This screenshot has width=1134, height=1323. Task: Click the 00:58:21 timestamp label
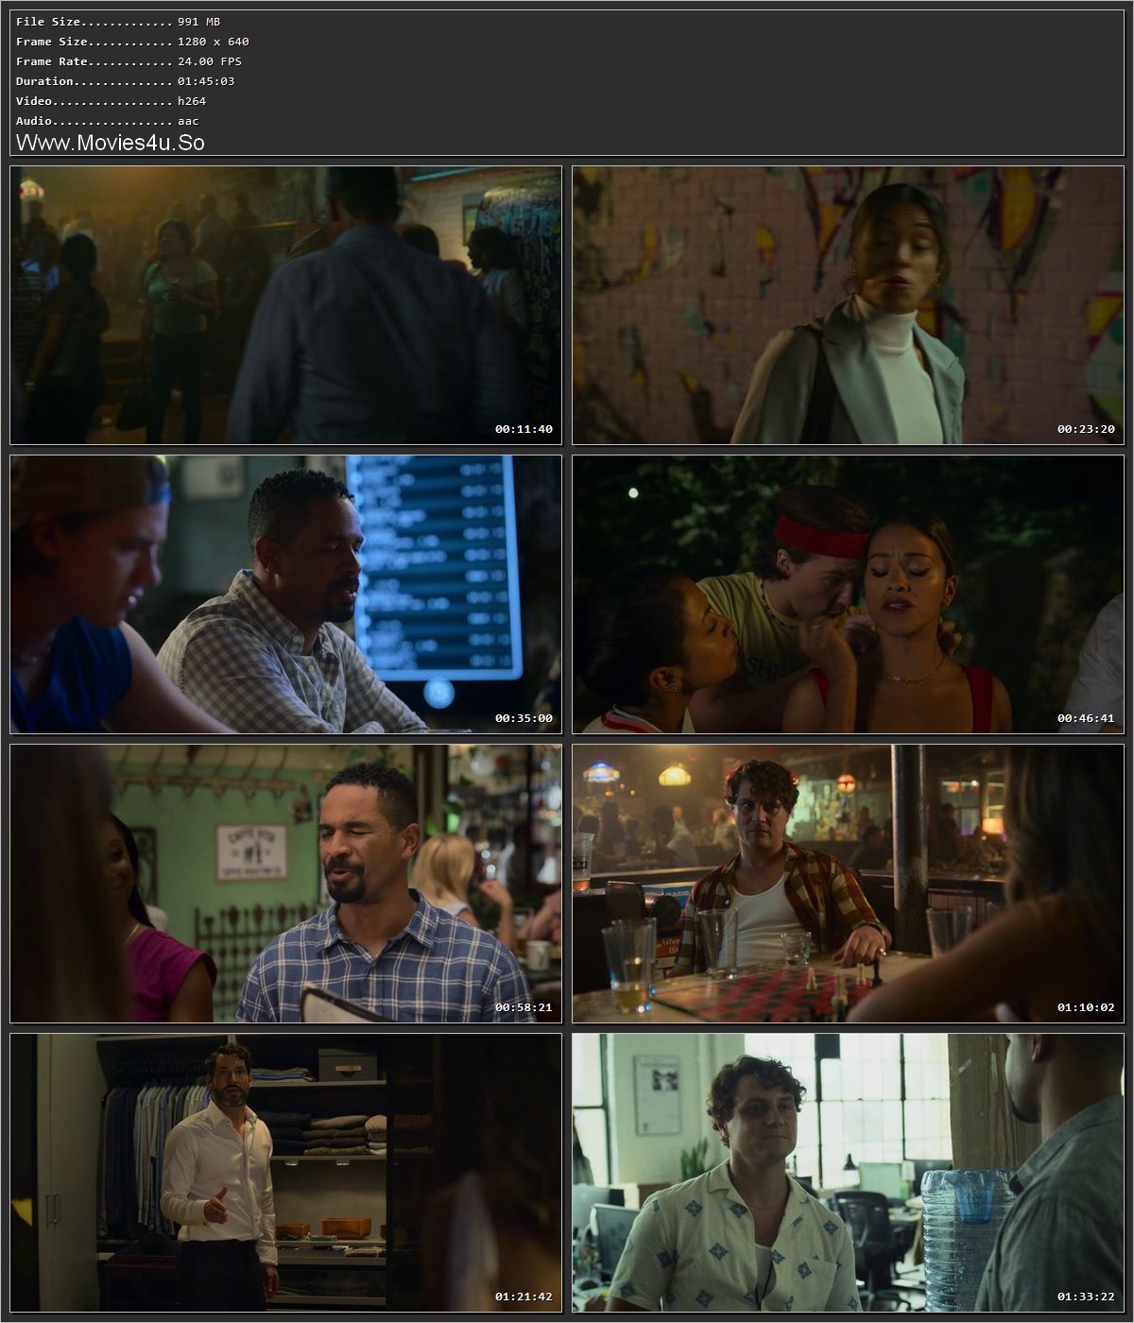click(525, 1006)
